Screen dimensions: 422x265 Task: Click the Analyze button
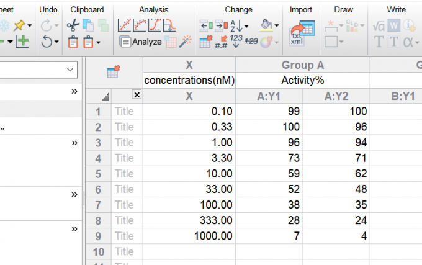[x=140, y=42]
